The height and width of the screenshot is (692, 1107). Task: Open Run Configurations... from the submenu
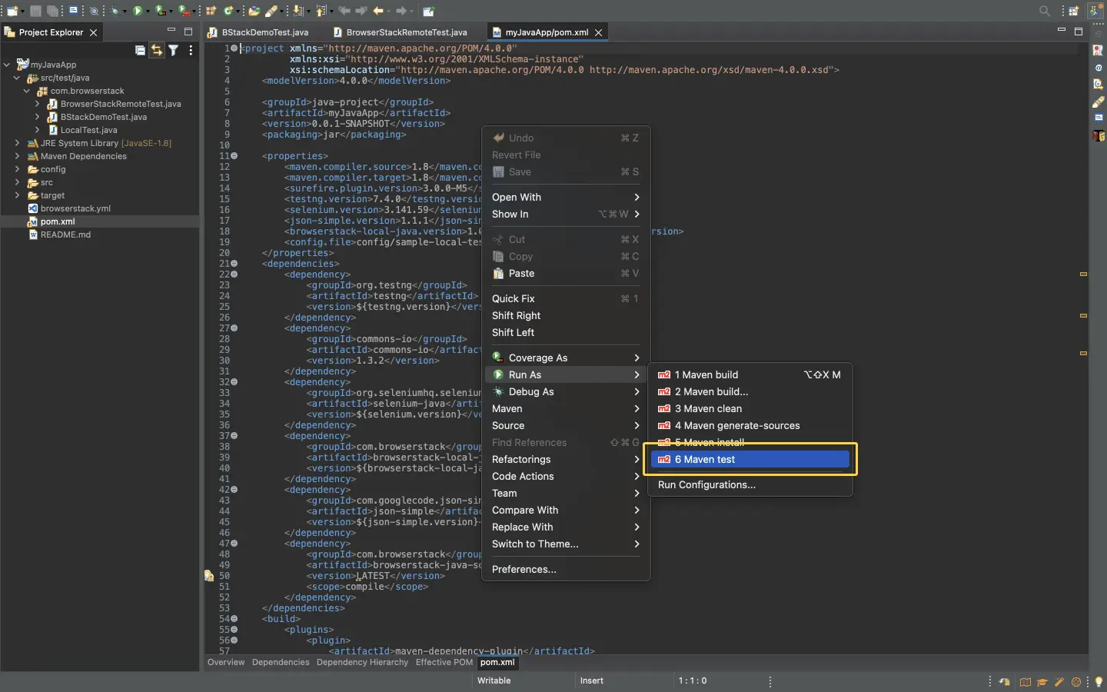(706, 484)
